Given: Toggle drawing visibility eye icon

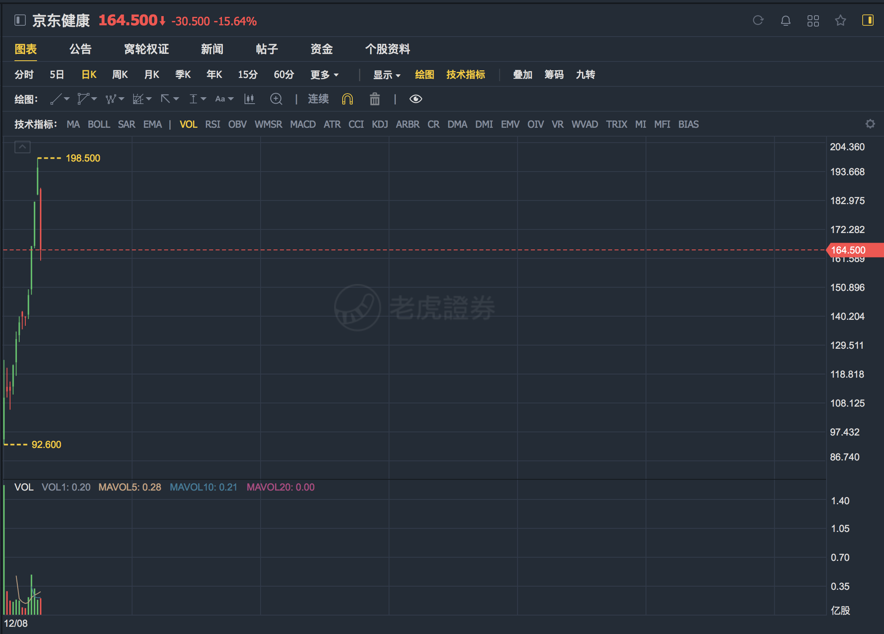Looking at the screenshot, I should point(416,99).
